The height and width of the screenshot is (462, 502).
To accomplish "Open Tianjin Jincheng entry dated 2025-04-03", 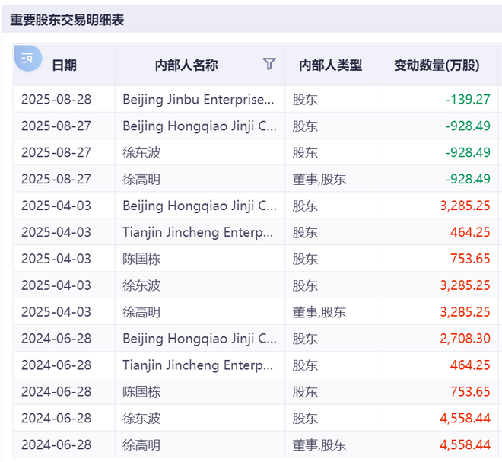I will click(199, 232).
